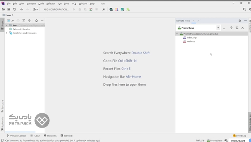Screen dimensions: 251x142
Task: Click the hurc breadcrumb in navigation bar
Action: (9, 15)
